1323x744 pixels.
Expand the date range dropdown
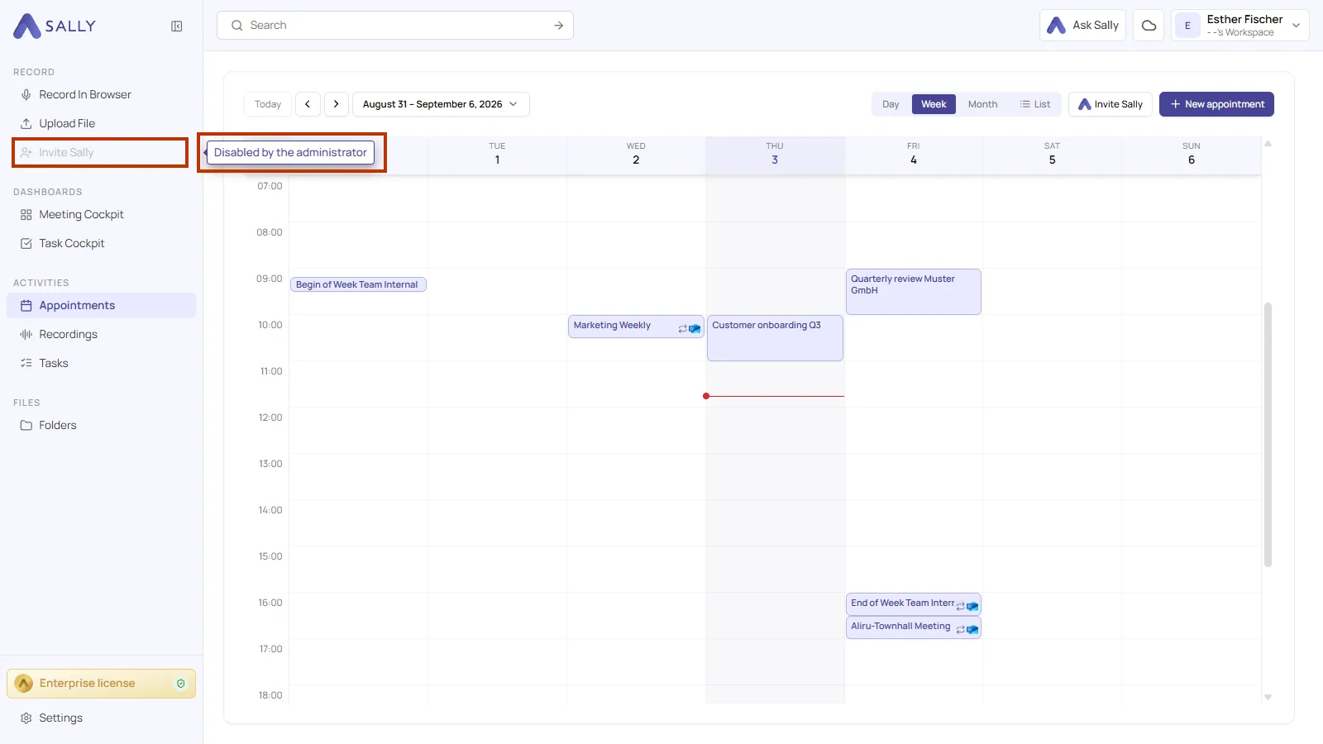(441, 104)
